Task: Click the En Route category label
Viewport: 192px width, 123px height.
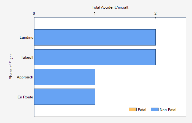Action: point(25,97)
